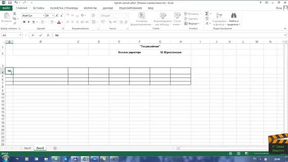Apply cell borders with the borders icon

click(42, 22)
